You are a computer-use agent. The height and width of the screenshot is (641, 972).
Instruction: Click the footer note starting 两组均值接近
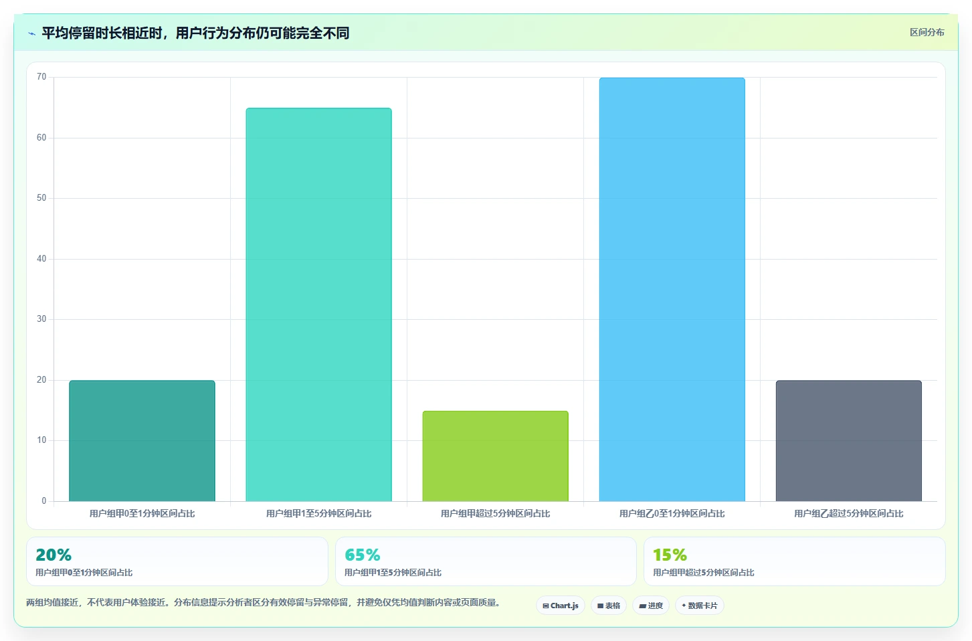(264, 603)
